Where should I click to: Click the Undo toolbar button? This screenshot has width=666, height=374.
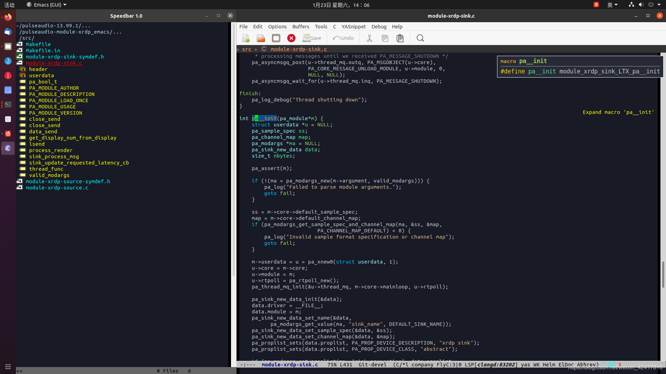point(343,38)
